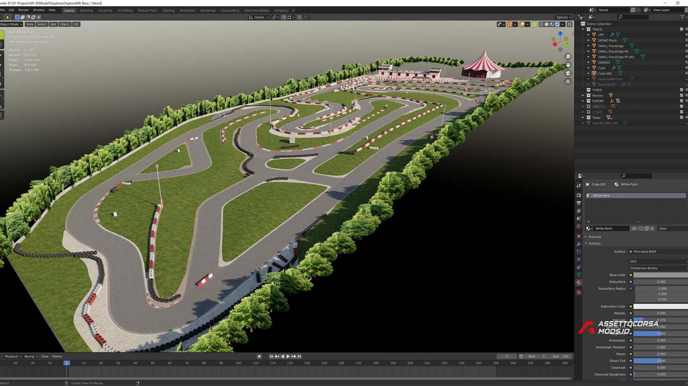Open the Keying popover in timeline
Viewport: 688px width, 386px height.
31,356
